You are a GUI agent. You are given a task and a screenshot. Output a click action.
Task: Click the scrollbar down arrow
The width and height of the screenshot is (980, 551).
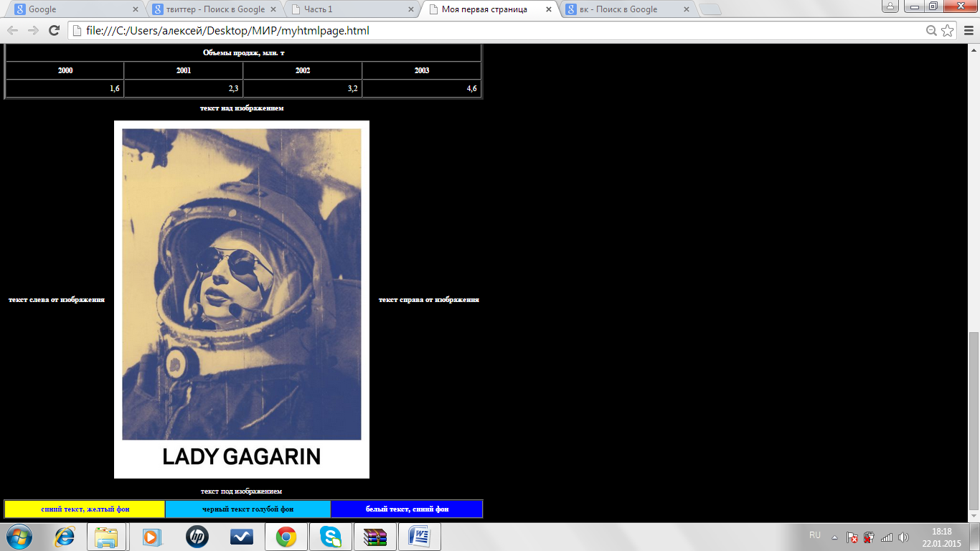pyautogui.click(x=974, y=516)
